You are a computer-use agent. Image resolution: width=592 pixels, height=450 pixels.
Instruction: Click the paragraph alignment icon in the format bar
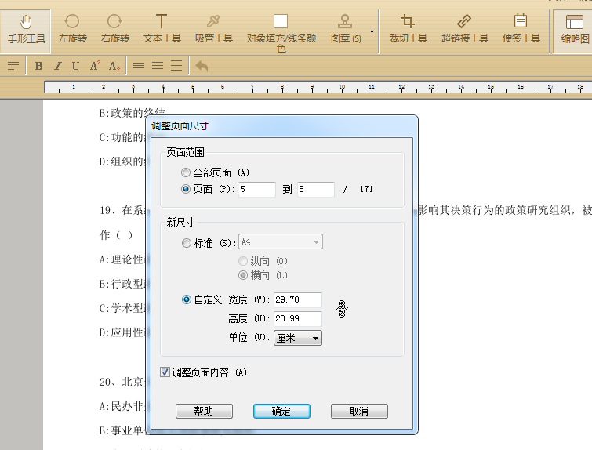[x=13, y=66]
